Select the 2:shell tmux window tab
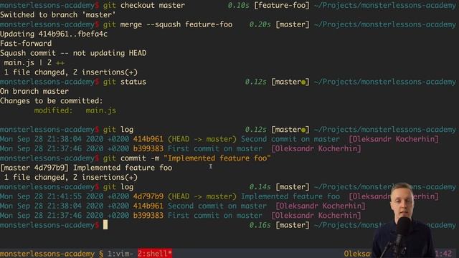 pyautogui.click(x=155, y=254)
